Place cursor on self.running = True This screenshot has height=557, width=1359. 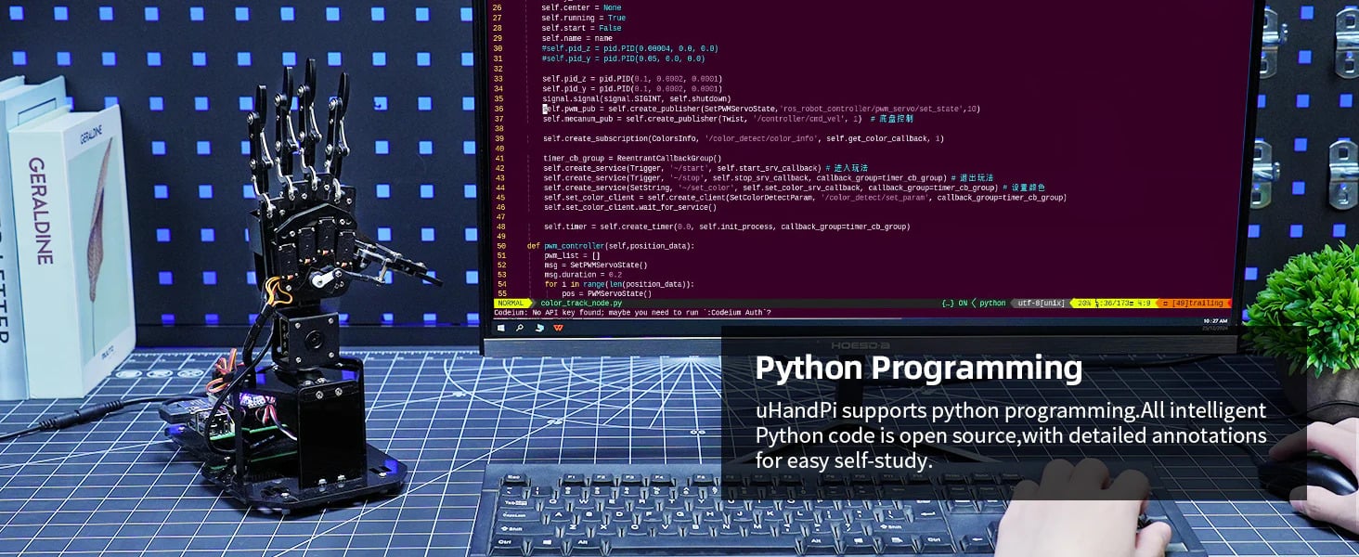(x=583, y=18)
